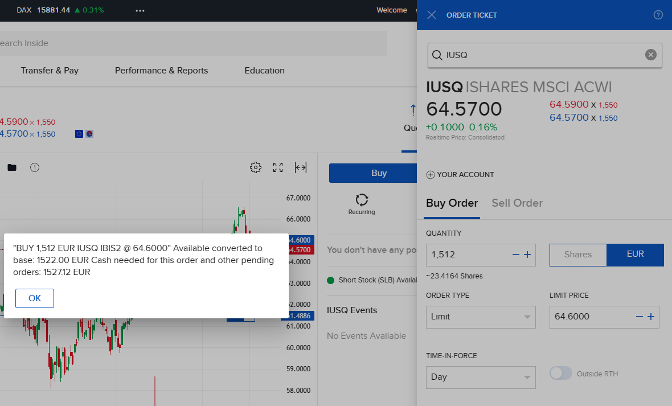Select Shares quantity unit

coord(577,255)
